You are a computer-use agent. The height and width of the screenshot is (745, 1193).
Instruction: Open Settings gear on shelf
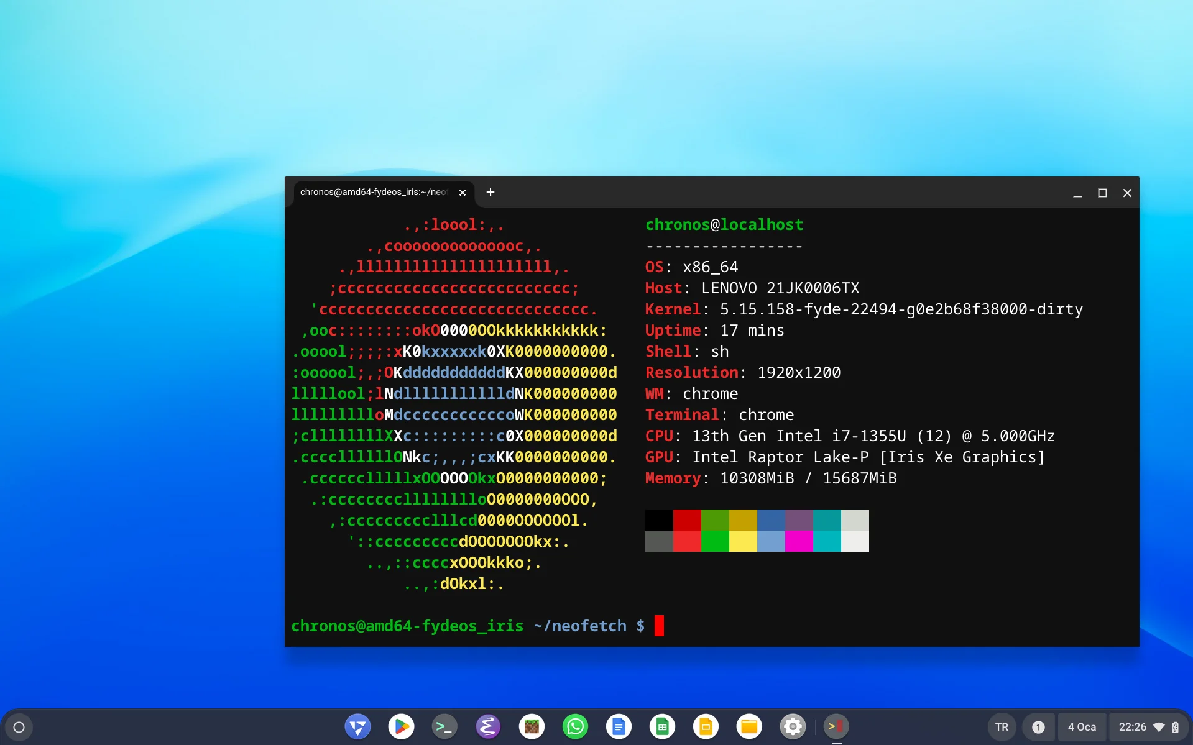click(793, 726)
